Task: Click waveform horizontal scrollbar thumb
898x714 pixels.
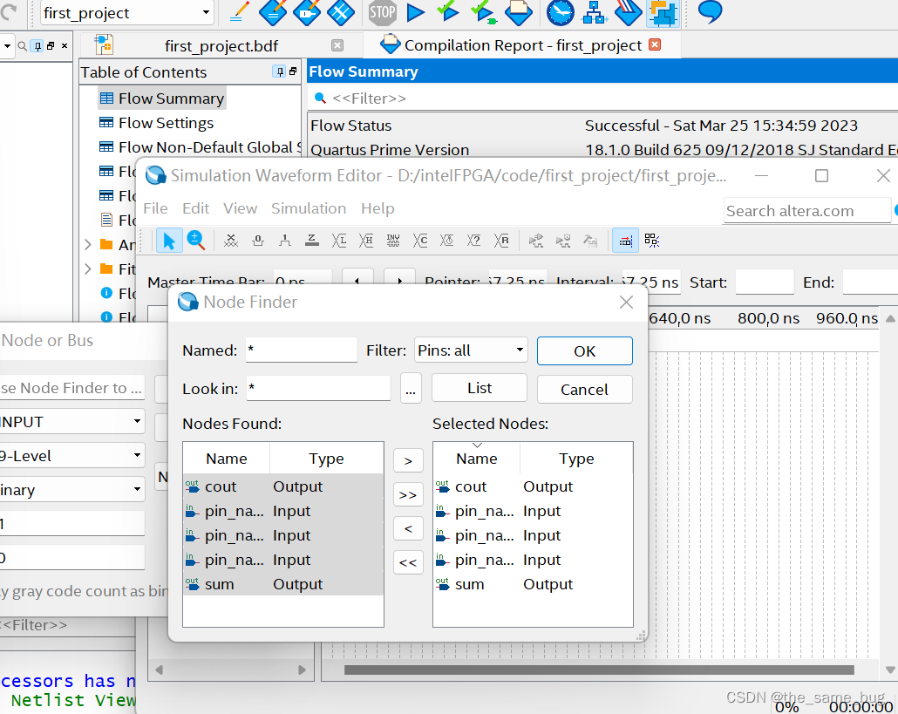Action: pos(599,670)
